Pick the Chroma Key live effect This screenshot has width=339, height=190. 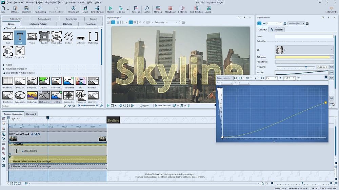click(44, 81)
